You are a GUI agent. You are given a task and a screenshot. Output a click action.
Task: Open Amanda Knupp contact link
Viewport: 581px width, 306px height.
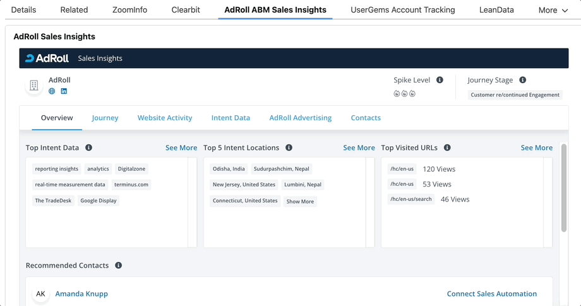81,294
